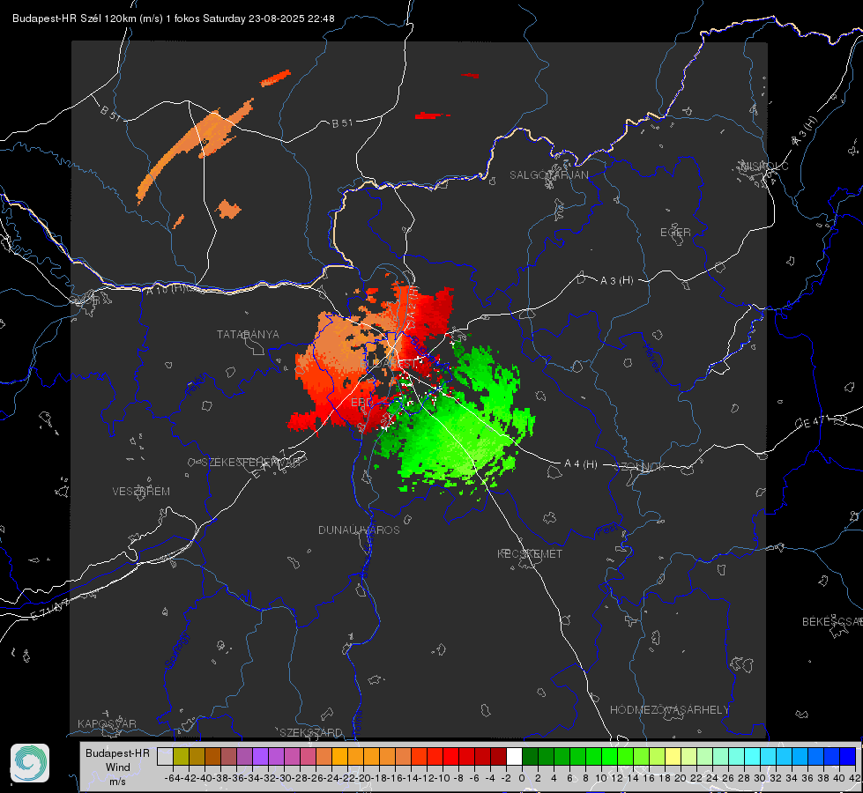Click the KECSKEMÉT city label

point(530,553)
